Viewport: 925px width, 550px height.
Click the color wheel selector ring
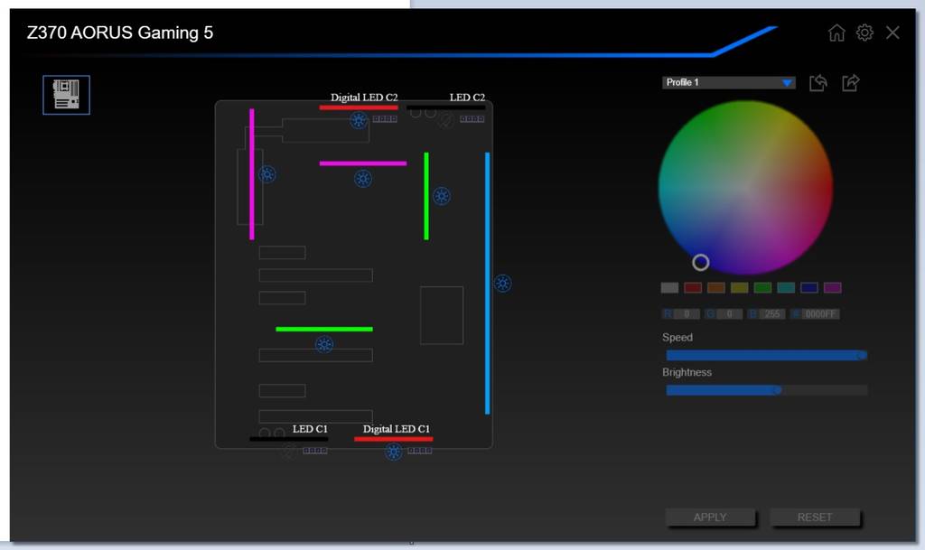pyautogui.click(x=700, y=262)
